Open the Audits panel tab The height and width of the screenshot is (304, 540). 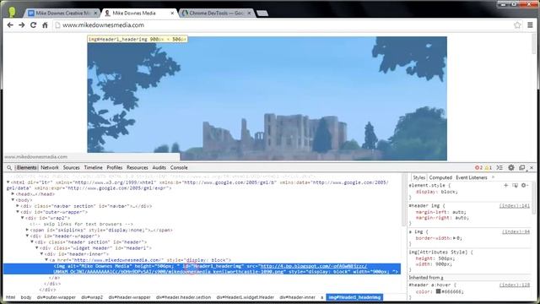[x=159, y=167]
